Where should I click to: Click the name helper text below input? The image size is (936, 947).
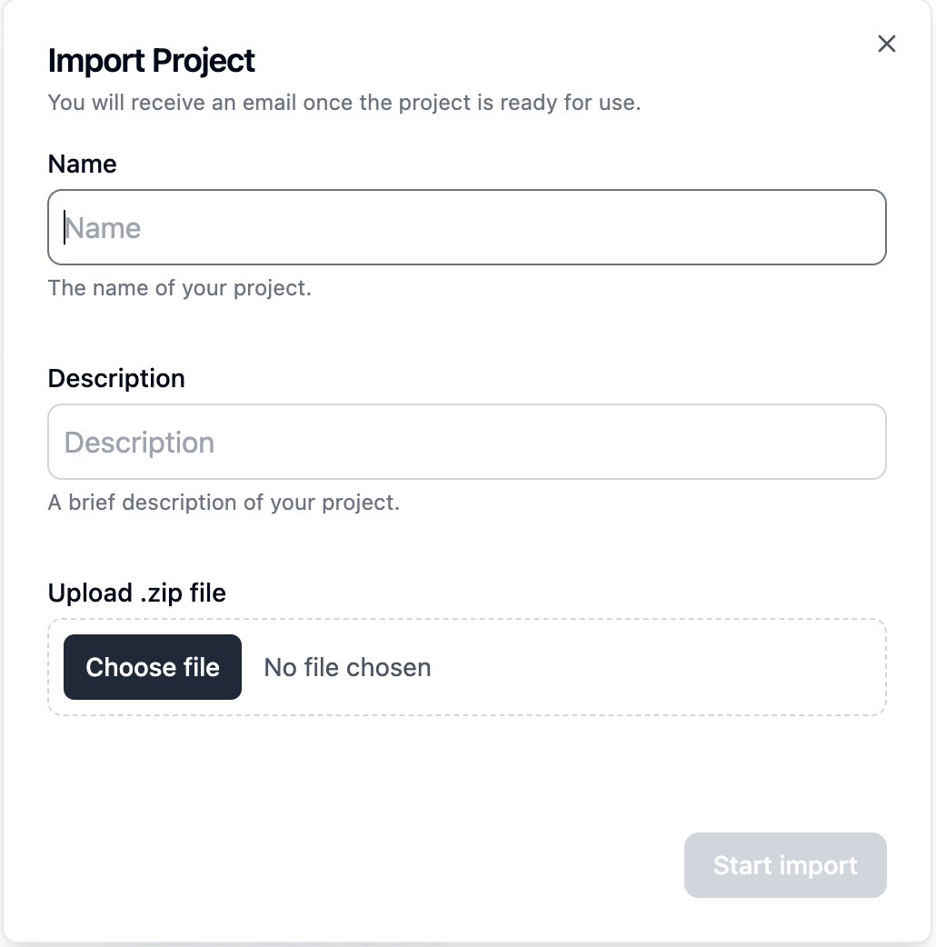click(180, 287)
